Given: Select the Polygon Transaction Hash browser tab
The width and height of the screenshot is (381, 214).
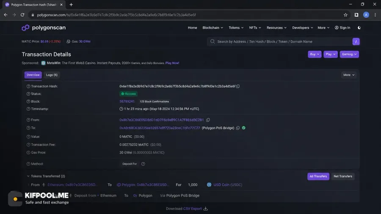Looking at the screenshot, I should pyautogui.click(x=34, y=5).
